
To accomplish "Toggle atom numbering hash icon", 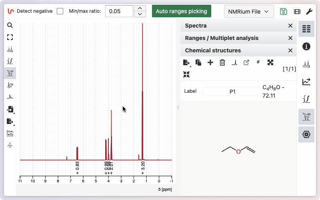I will (258, 62).
